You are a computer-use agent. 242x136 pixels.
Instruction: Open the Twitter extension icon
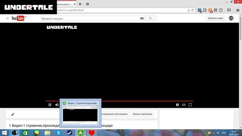pyautogui.click(x=221, y=10)
